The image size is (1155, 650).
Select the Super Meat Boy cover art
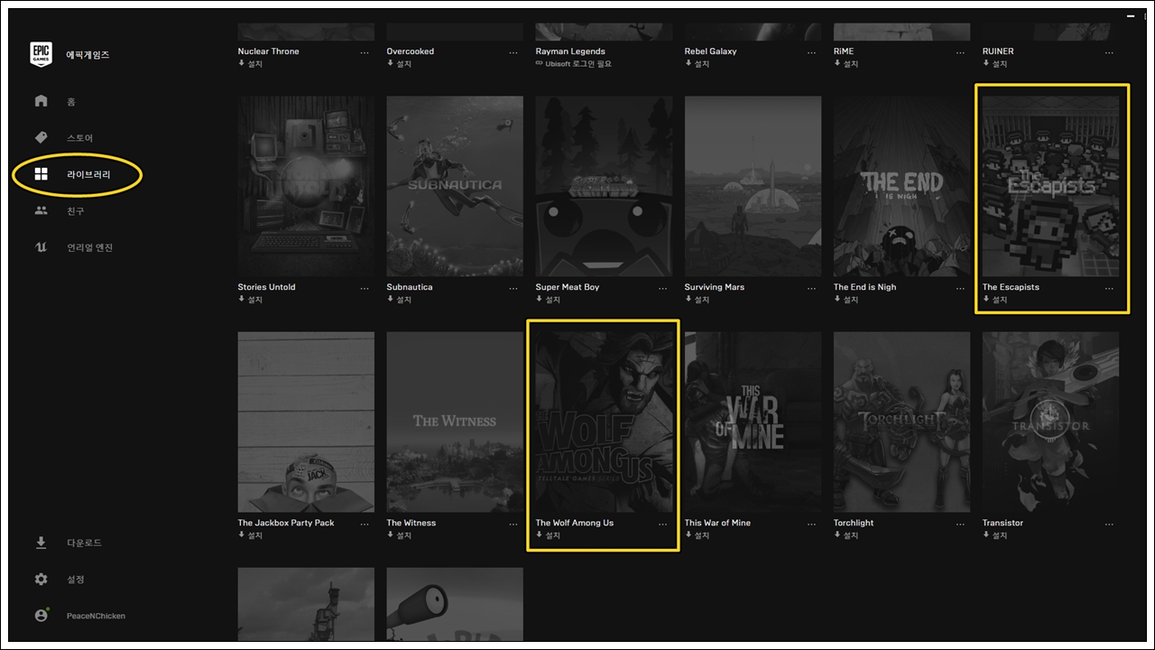coord(604,186)
